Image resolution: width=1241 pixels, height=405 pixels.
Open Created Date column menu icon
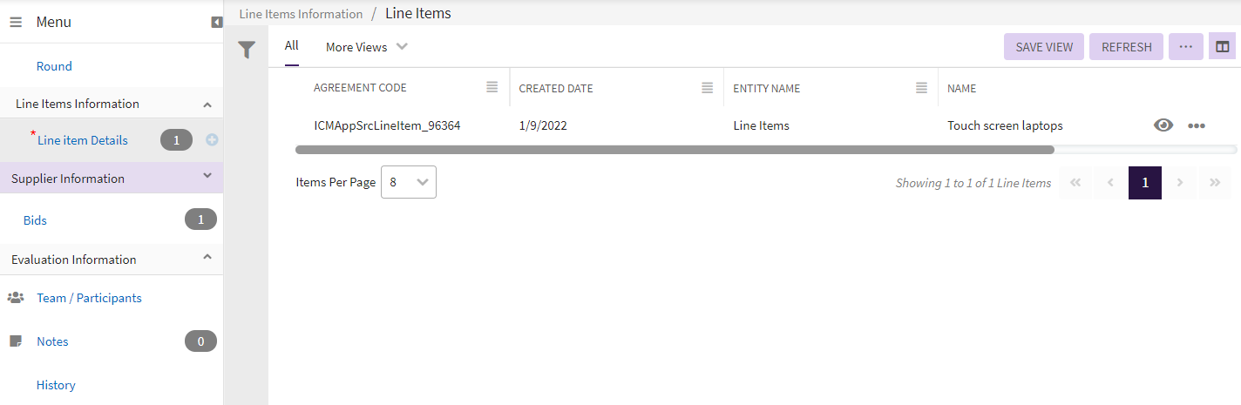[707, 88]
